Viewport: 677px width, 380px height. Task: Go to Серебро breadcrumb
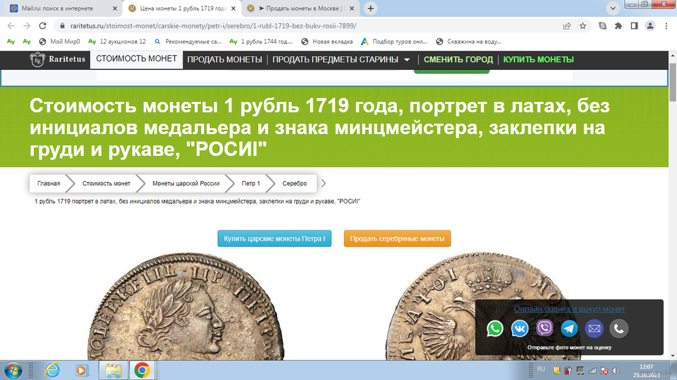(294, 183)
